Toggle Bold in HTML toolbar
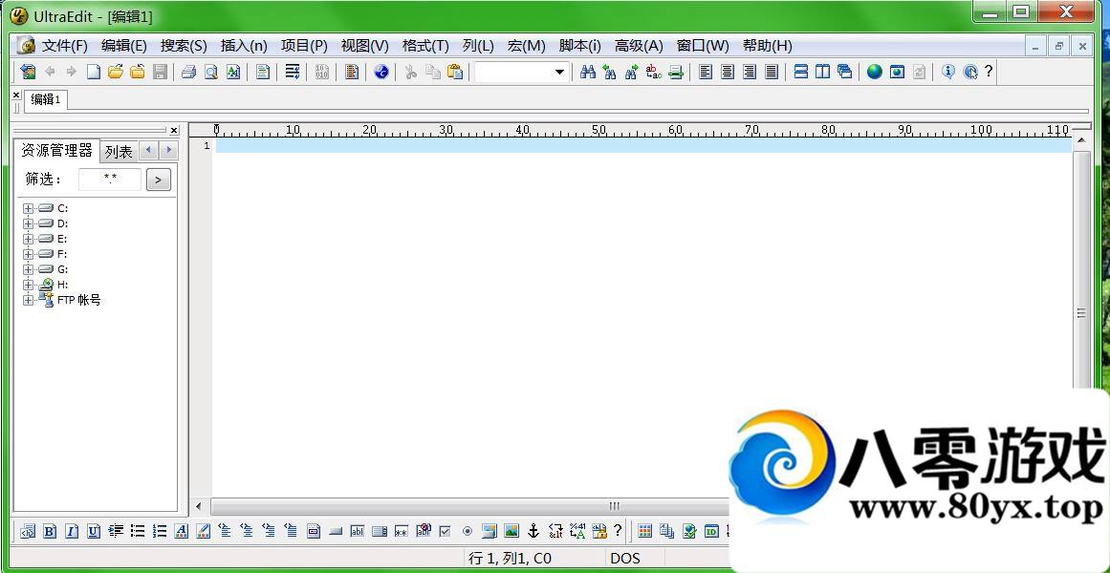 point(50,531)
